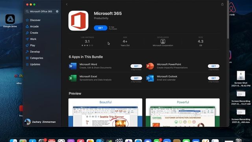Click the Microsoft Outlook icon
252x142 pixels.
click(150, 78)
